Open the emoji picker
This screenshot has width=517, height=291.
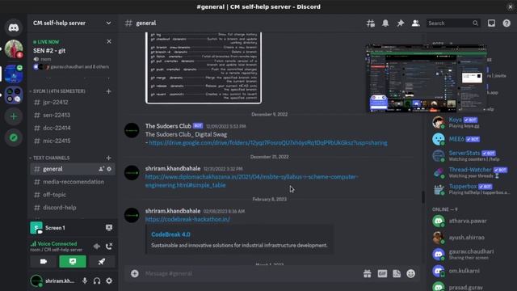click(x=411, y=273)
